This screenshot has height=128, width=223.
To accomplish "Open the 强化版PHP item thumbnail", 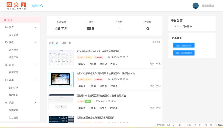I will 61,102.
